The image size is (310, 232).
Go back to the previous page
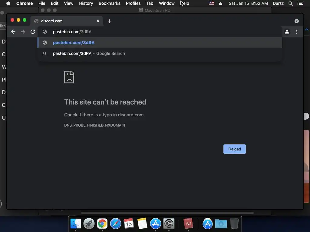click(13, 32)
